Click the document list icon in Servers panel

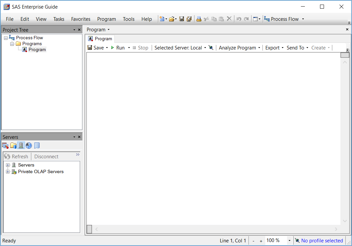[37, 145]
